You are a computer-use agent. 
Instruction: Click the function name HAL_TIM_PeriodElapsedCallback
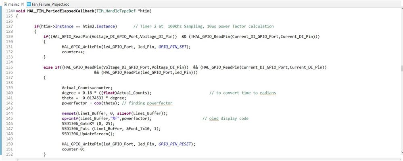pyautogui.click(x=61, y=11)
